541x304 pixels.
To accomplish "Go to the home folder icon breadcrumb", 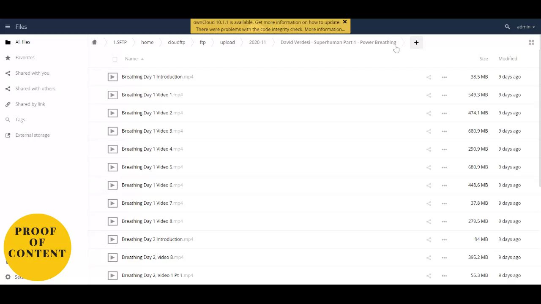I will tap(94, 42).
